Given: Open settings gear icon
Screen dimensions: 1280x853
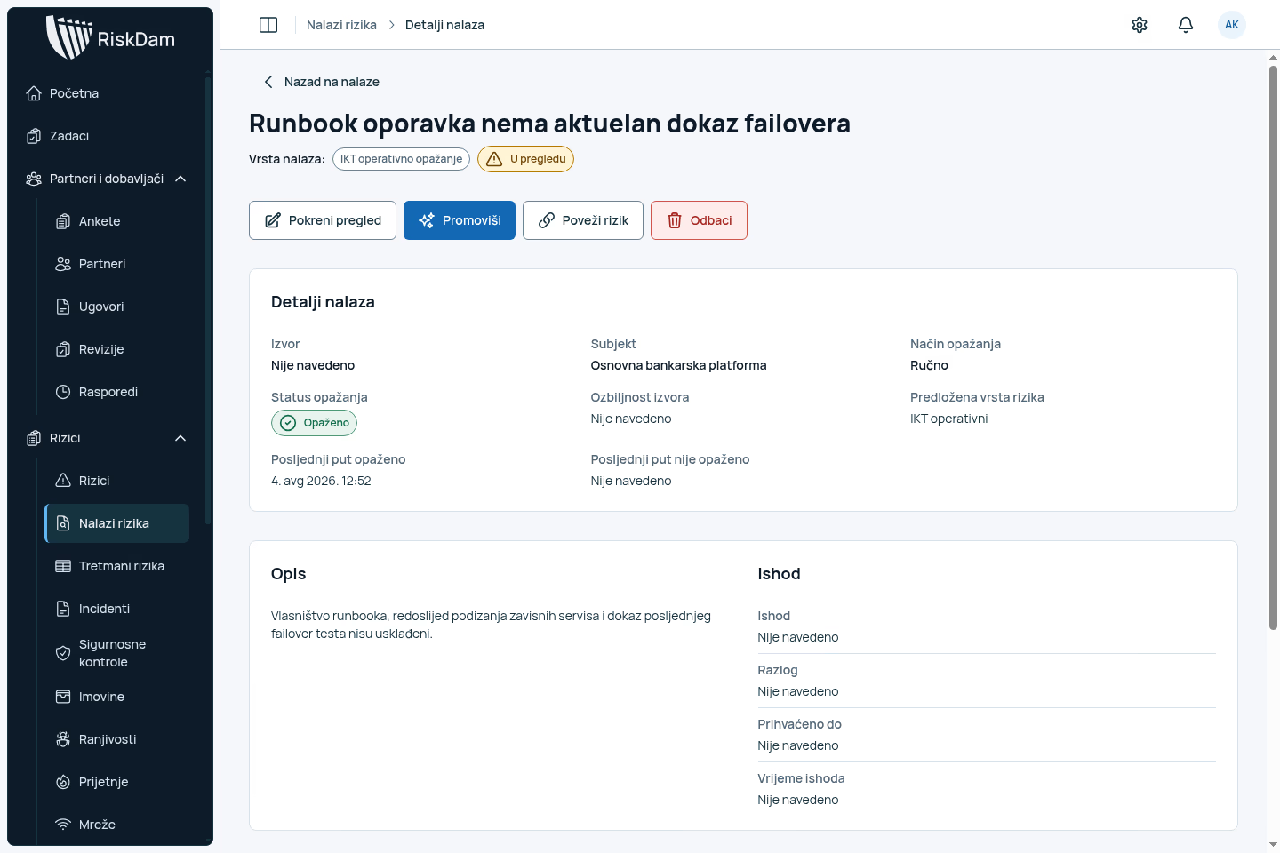Looking at the screenshot, I should click(1140, 25).
